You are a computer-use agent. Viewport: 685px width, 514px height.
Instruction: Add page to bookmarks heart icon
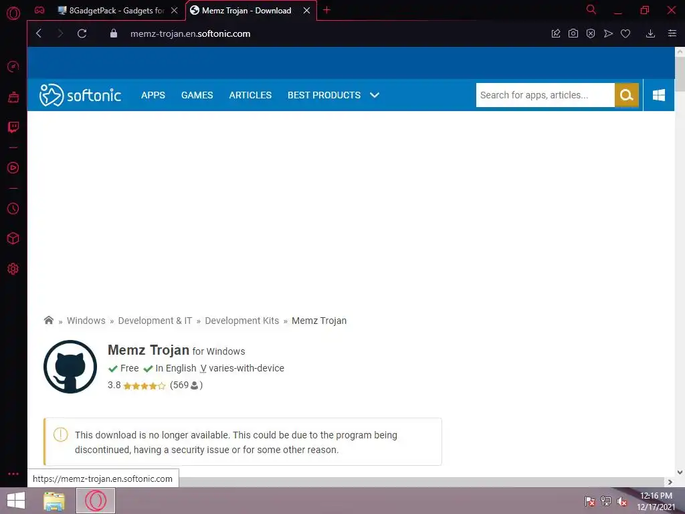click(x=625, y=33)
